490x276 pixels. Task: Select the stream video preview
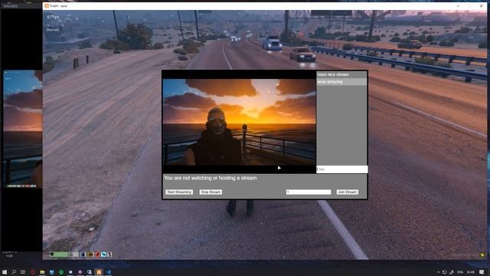(x=239, y=122)
